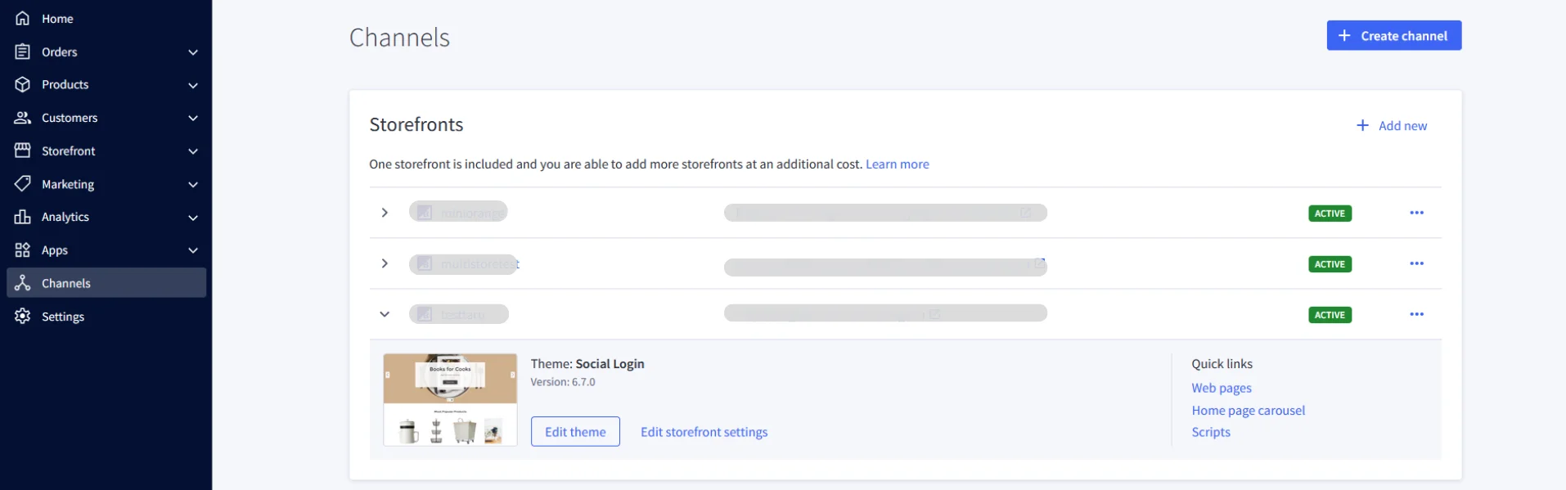Click the 'Storefronts' section heading
Image resolution: width=1566 pixels, height=490 pixels.
point(416,124)
